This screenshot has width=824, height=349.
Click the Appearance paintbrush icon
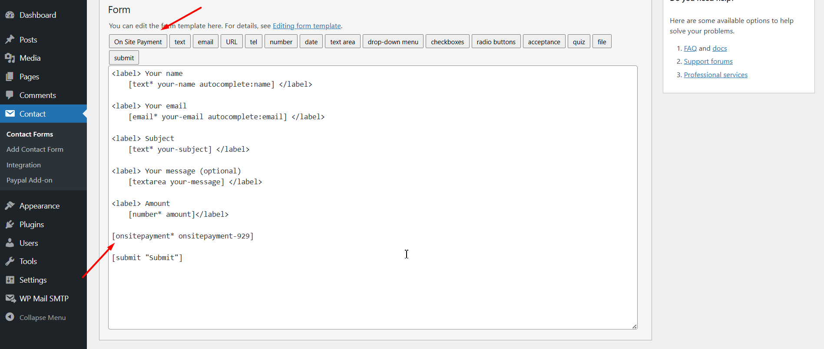tap(10, 205)
